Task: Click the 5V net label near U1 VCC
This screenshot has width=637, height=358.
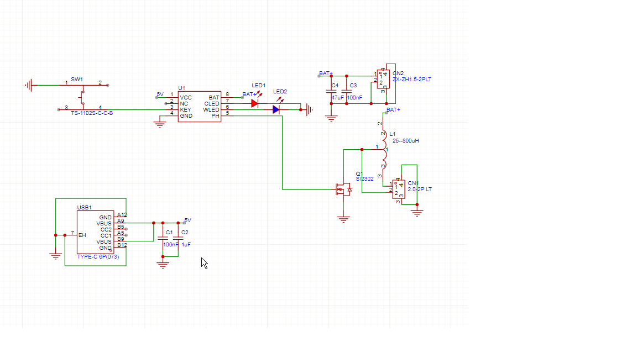Action: [160, 94]
